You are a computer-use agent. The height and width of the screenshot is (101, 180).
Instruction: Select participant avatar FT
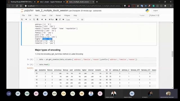pos(100,94)
